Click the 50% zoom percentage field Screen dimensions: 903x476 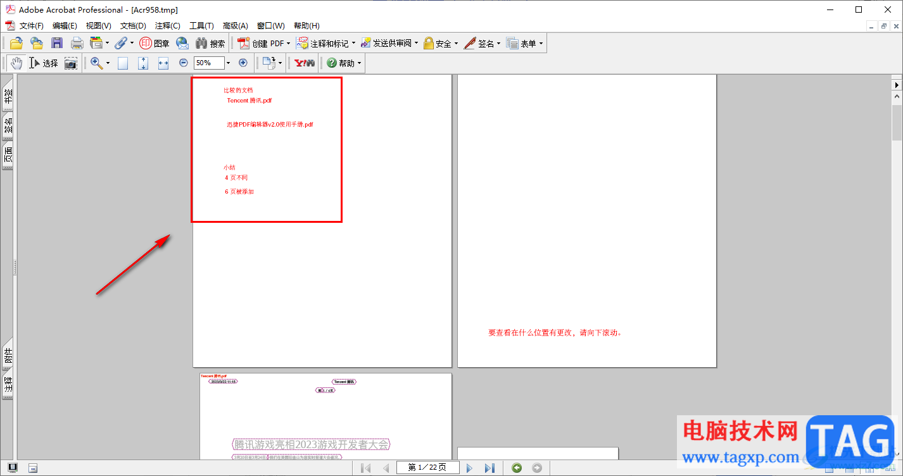pos(209,63)
